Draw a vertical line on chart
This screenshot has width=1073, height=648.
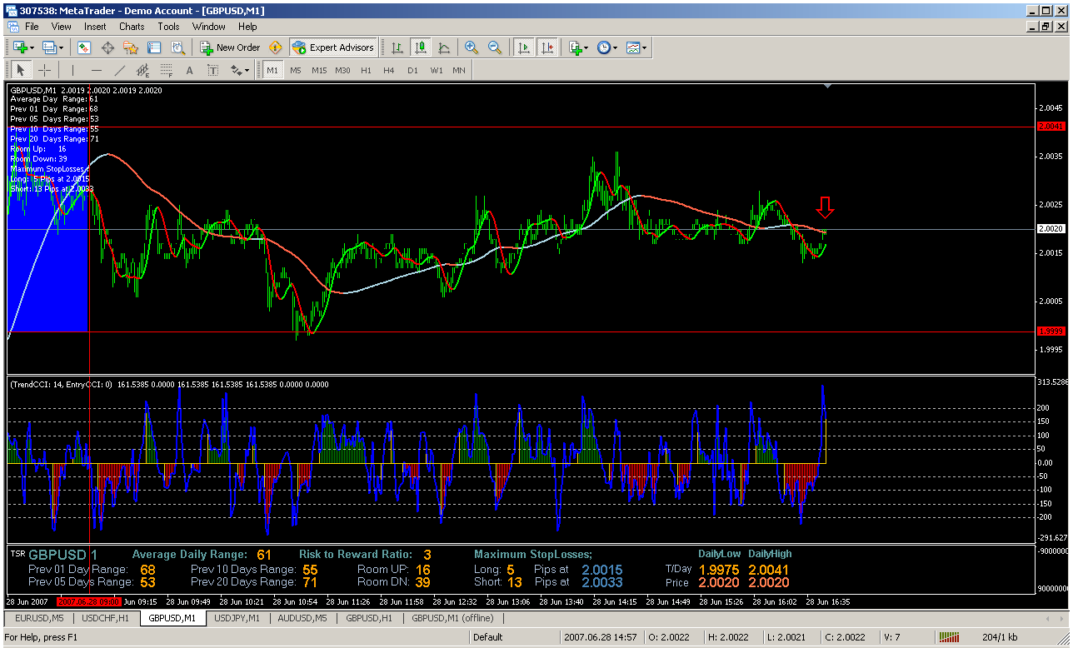[72, 71]
